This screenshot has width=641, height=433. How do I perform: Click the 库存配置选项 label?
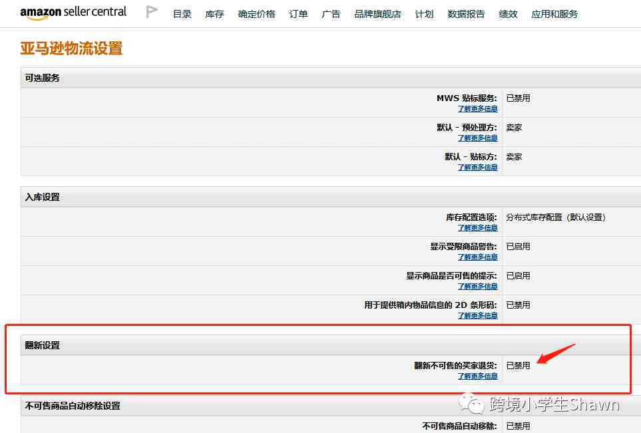point(471,217)
